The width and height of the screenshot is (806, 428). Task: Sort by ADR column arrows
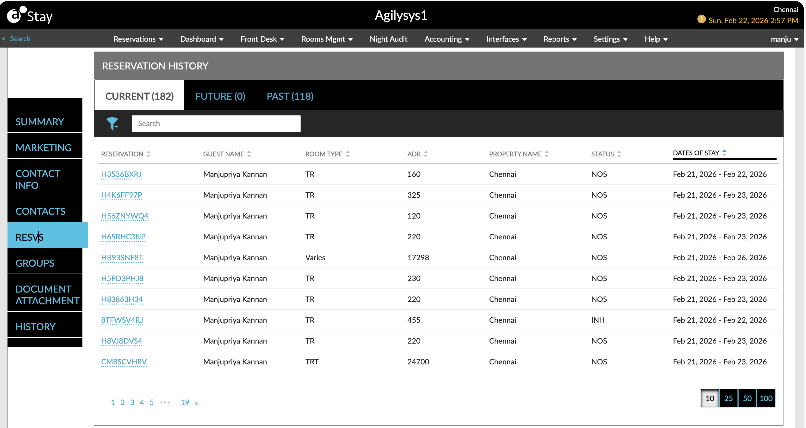tap(425, 154)
